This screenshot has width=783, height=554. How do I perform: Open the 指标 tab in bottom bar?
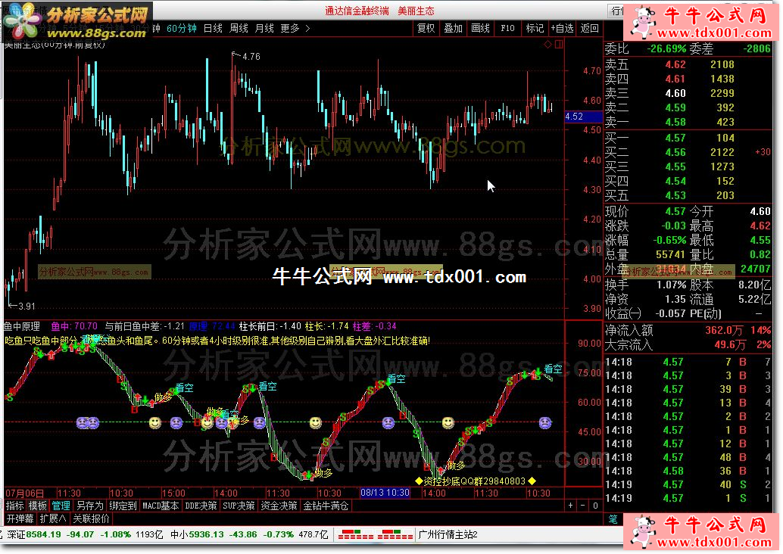pos(14,506)
